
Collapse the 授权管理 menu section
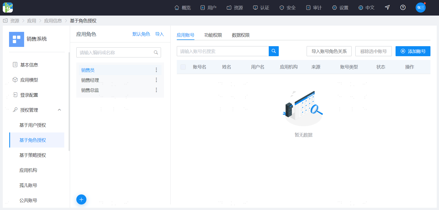[60, 110]
